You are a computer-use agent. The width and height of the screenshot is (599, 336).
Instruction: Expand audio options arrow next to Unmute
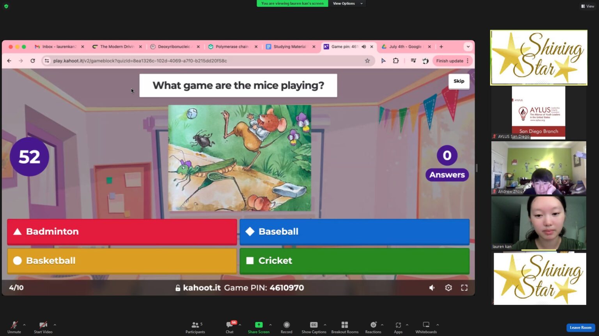(x=24, y=325)
